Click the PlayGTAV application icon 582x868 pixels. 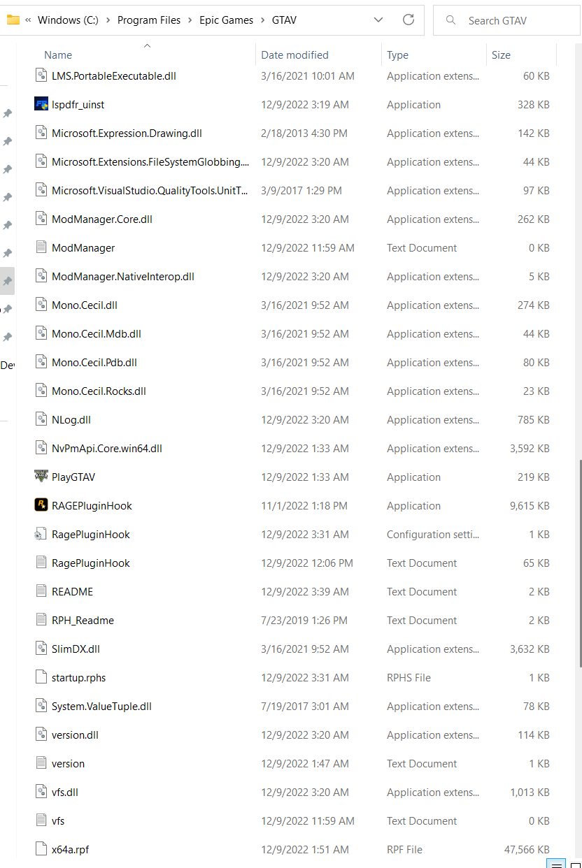coord(41,477)
